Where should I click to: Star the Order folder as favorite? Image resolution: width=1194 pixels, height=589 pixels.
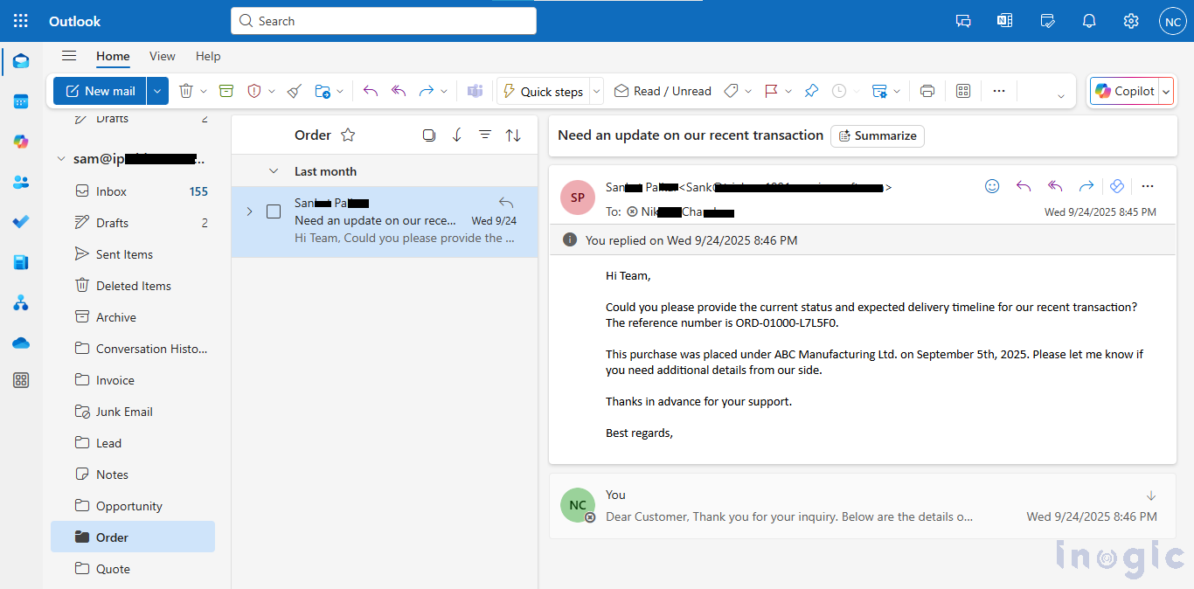coord(348,135)
